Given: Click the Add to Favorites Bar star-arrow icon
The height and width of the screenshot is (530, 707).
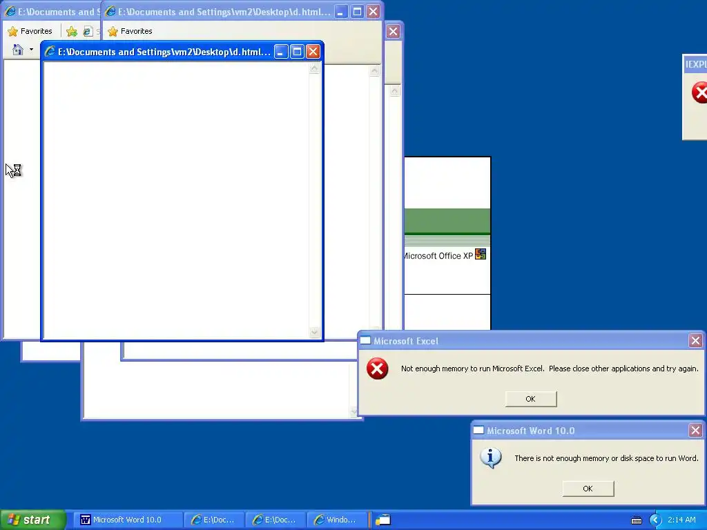Looking at the screenshot, I should 71,31.
